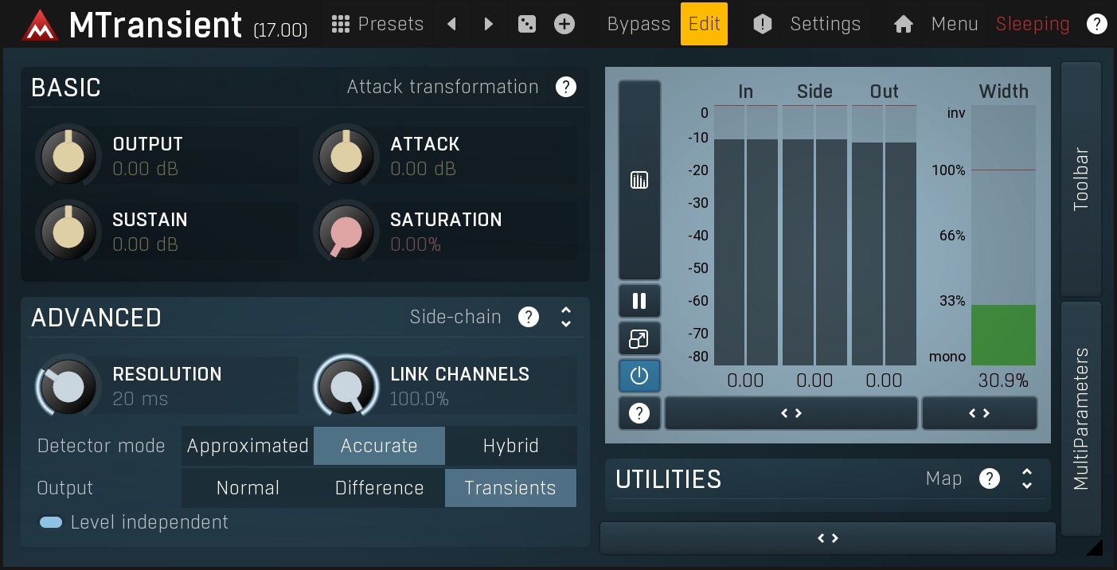Screen dimensions: 1117x570
Task: Expand the Utilities section arrows
Action: click(x=1027, y=478)
